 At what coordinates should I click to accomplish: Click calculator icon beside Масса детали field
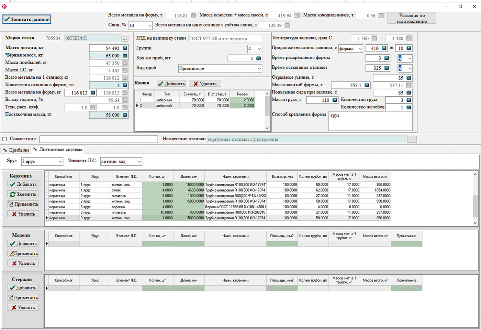point(125,48)
